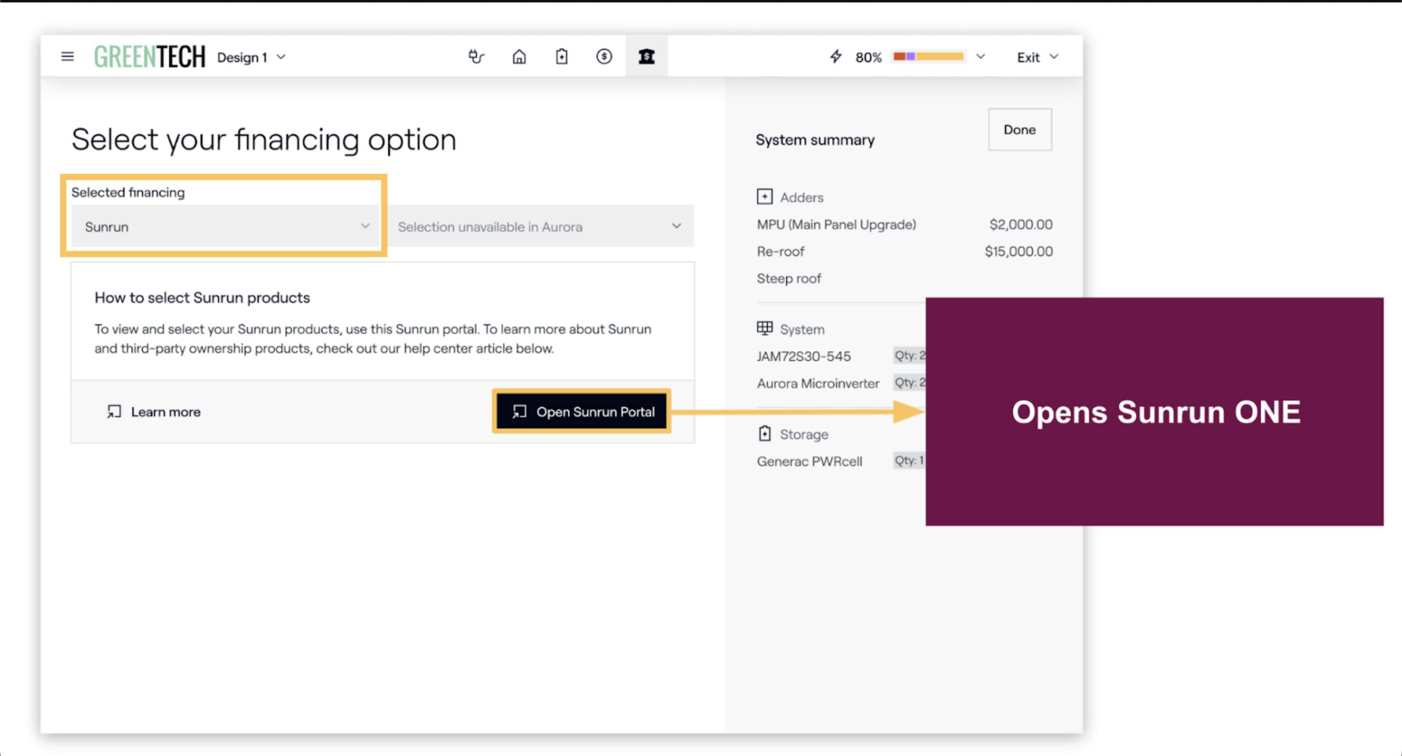Click the energy plug toolbar icon
Screen dimensions: 1402x756
tap(476, 56)
